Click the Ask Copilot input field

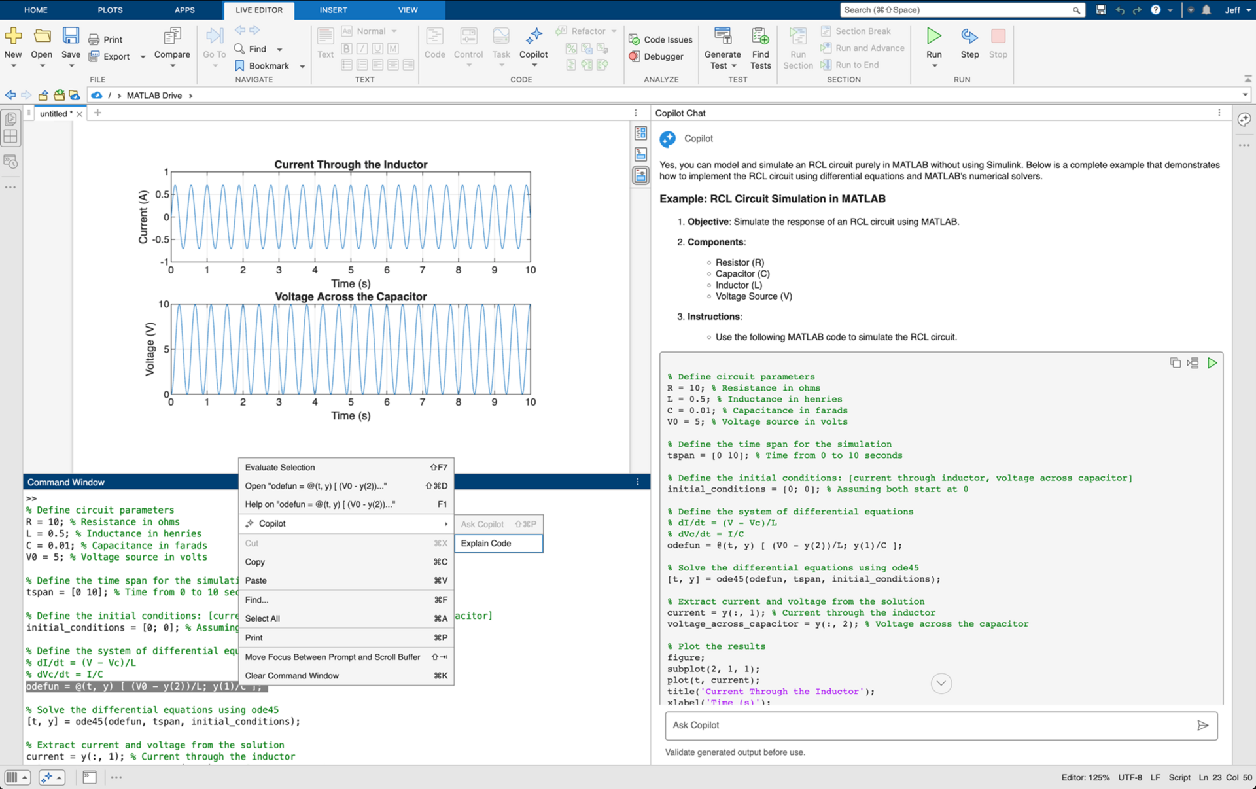pyautogui.click(x=916, y=725)
